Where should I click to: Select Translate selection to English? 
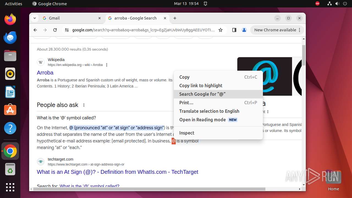pos(218,111)
